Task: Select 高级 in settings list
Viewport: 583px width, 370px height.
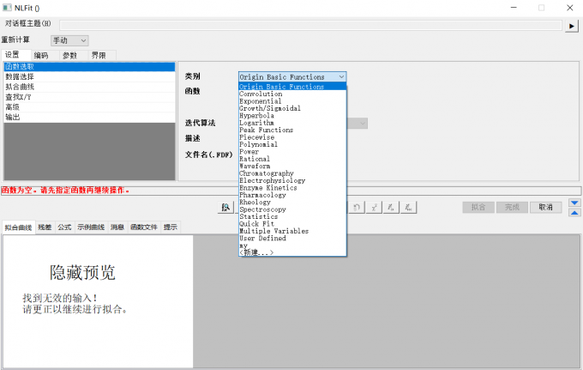Action: click(x=89, y=106)
